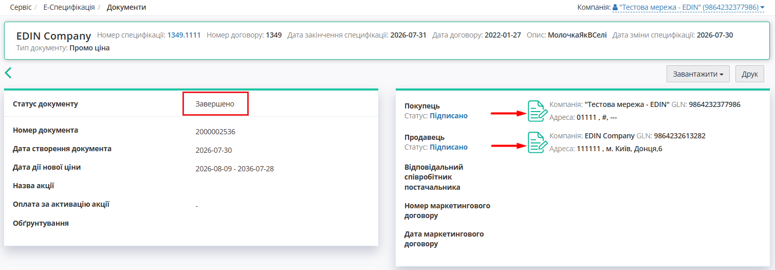Click seller status Підписано
The height and width of the screenshot is (270, 775).
coord(449,147)
